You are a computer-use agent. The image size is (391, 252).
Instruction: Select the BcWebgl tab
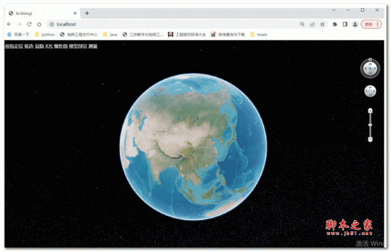42,13
